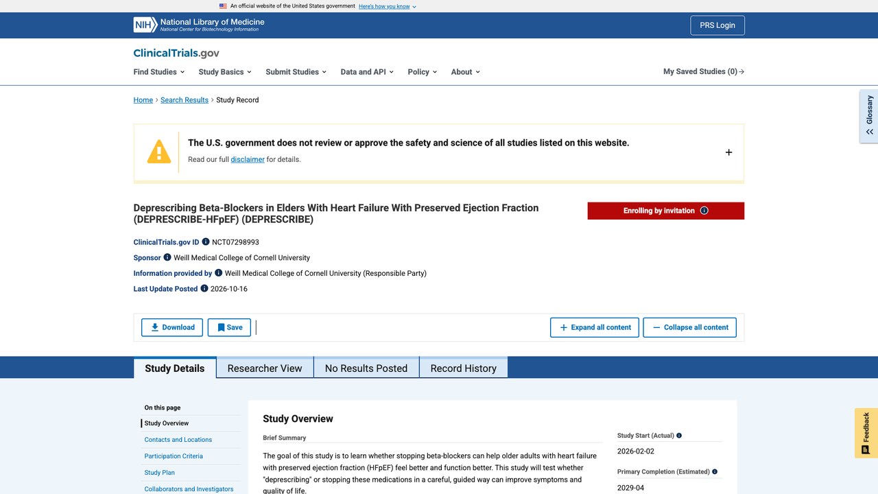The height and width of the screenshot is (494, 878).
Task: Open the Policy dropdown menu
Action: [422, 71]
